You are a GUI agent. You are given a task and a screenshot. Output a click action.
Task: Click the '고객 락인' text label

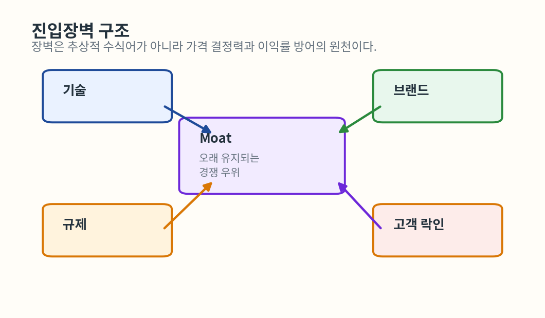tap(419, 225)
